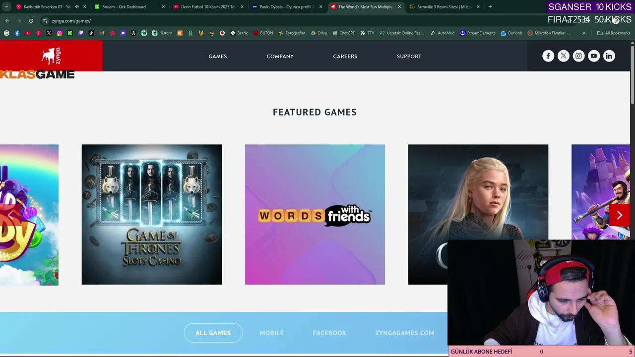Viewport: 635px width, 357px height.
Task: Select the ALL GAMES filter
Action: click(213, 333)
